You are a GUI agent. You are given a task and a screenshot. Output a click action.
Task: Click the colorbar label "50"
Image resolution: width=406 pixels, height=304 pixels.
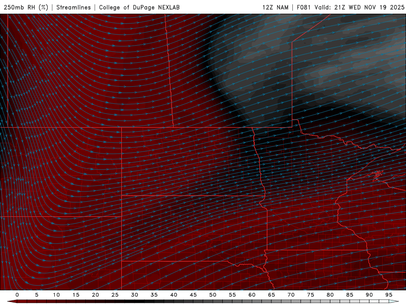(213, 295)
